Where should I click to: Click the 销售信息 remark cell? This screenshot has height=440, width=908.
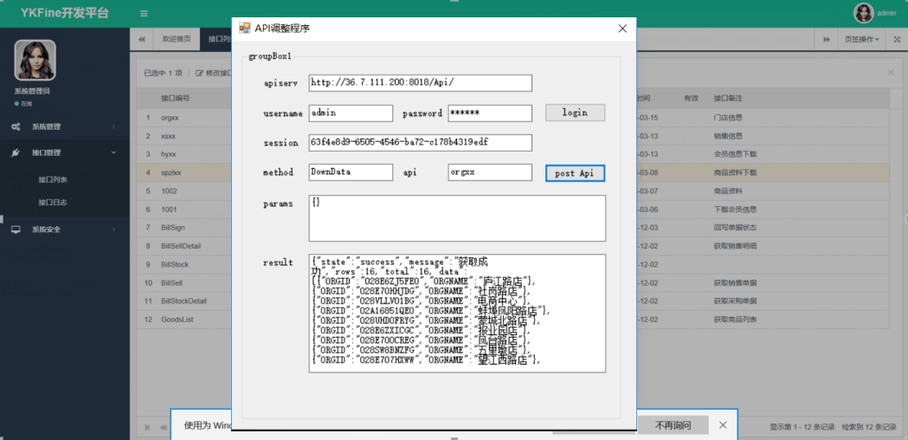click(x=729, y=136)
